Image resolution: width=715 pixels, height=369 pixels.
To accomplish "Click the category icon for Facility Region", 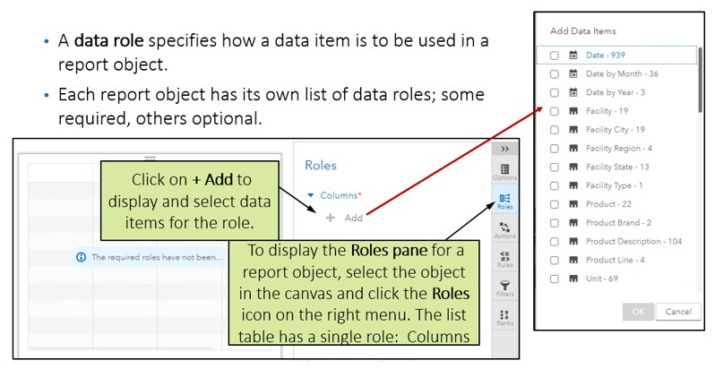I will (x=573, y=149).
